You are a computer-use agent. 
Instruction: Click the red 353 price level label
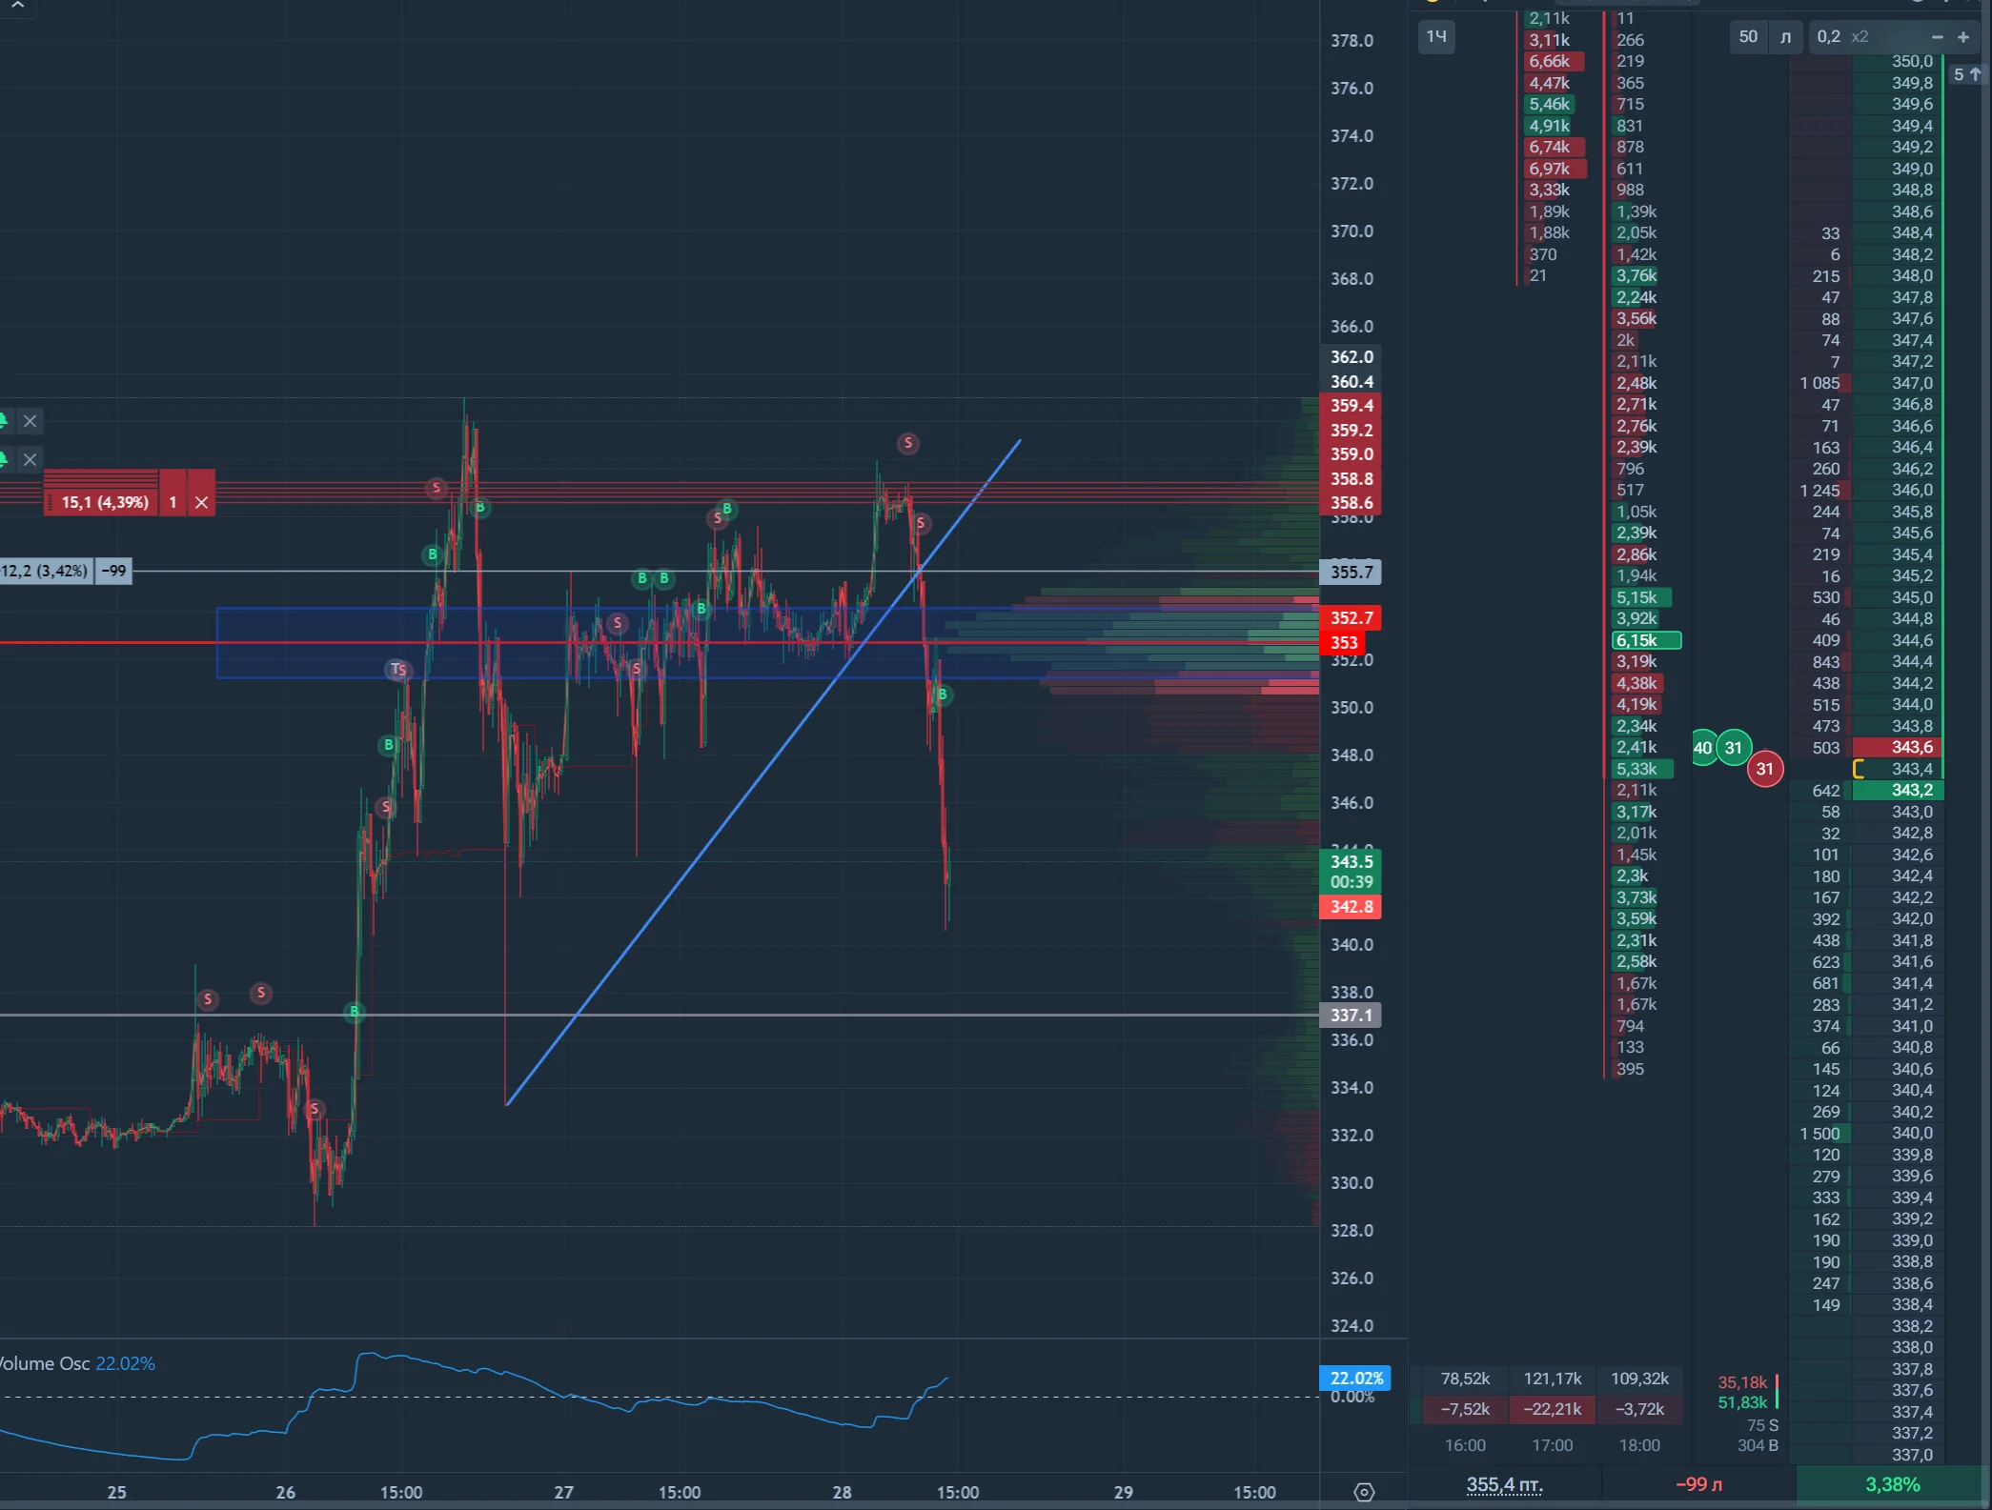[1344, 643]
